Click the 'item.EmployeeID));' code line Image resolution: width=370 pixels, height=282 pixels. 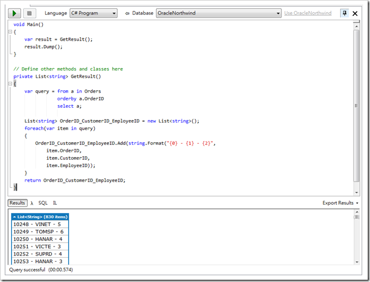[x=71, y=165]
